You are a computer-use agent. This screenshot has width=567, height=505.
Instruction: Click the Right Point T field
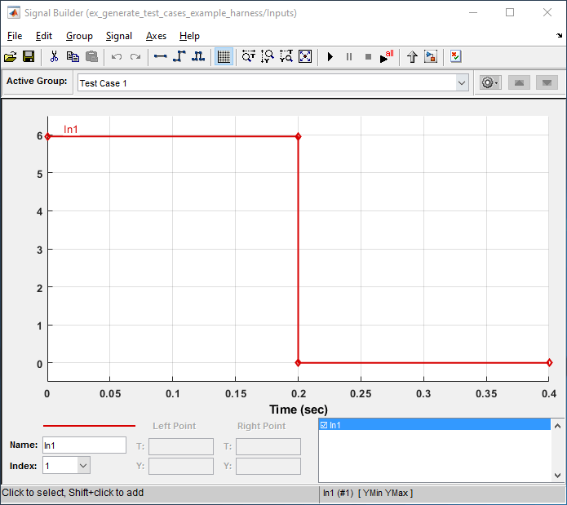(x=268, y=446)
